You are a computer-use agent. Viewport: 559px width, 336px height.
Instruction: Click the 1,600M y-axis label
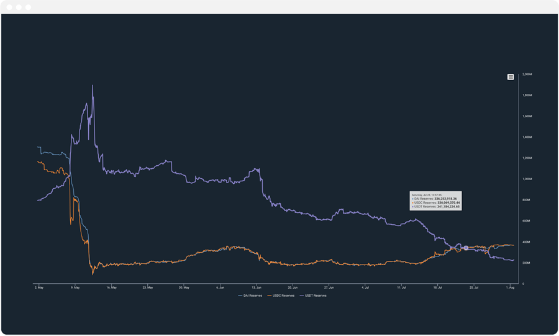tap(527, 116)
